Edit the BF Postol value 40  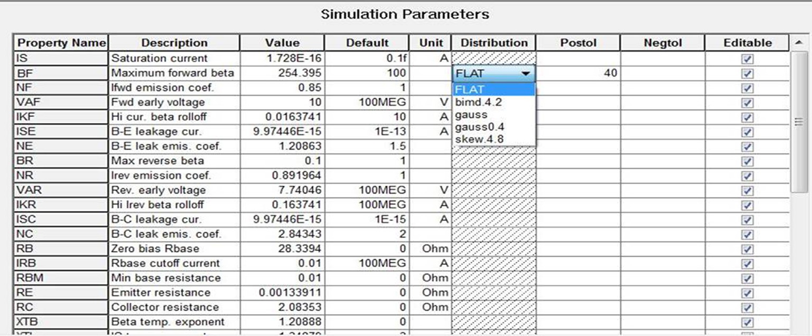pyautogui.click(x=578, y=74)
